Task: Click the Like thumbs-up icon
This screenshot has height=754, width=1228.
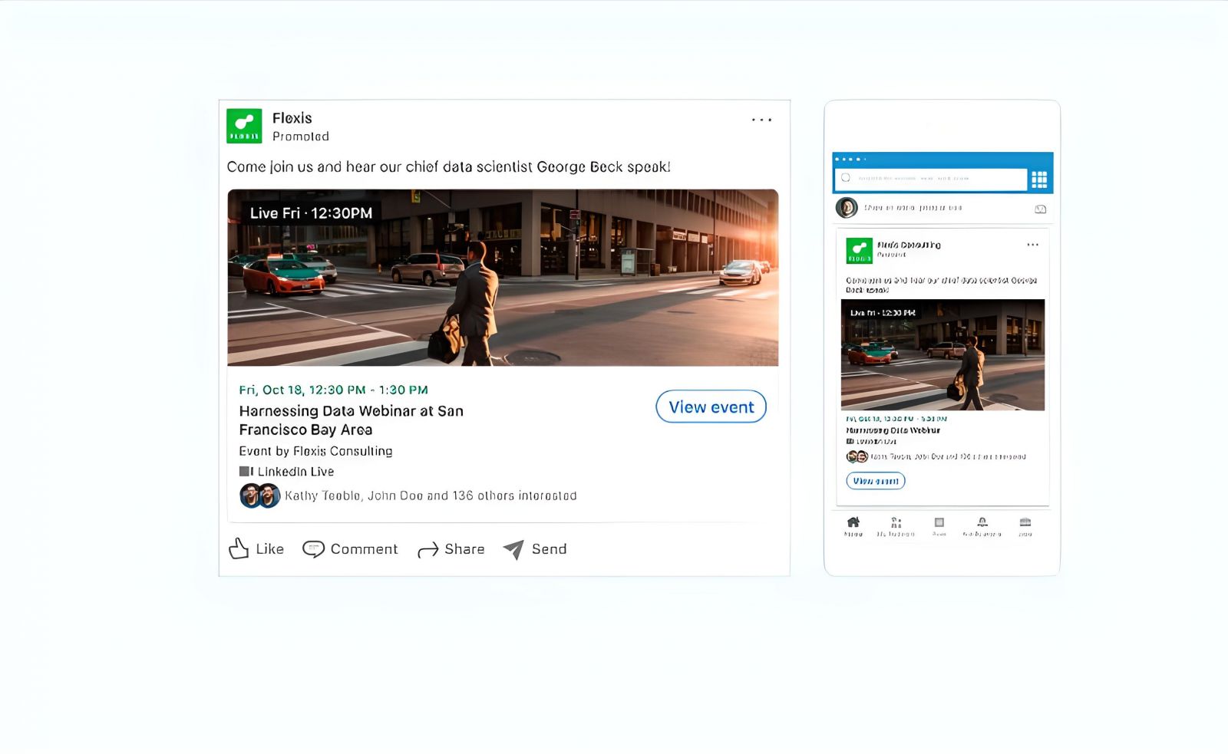Action: (x=239, y=548)
